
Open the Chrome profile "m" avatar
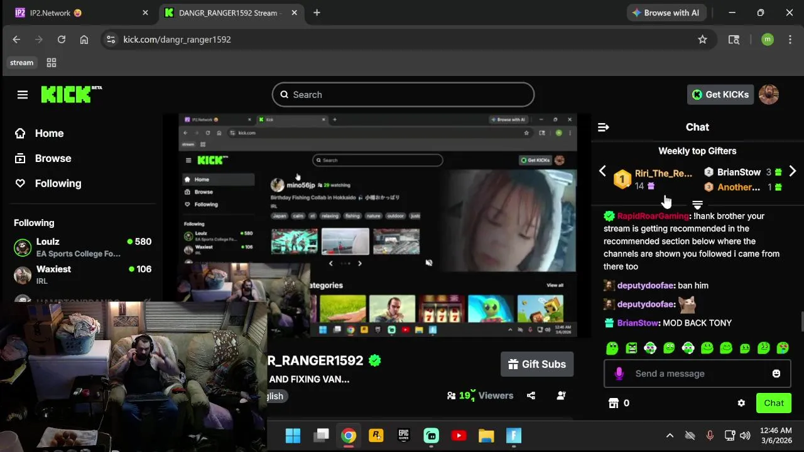768,40
